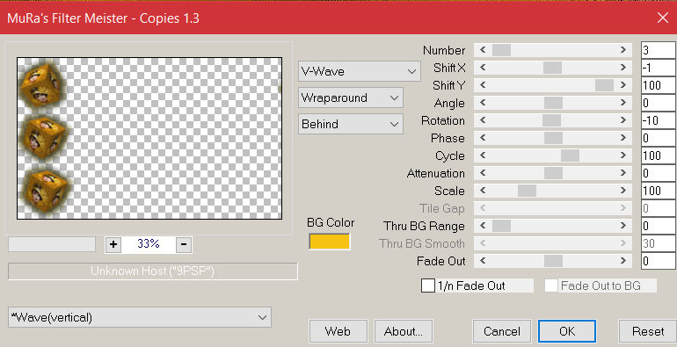Expand the *Wave(vertical) preset dropdown
The image size is (677, 347).
click(140, 317)
